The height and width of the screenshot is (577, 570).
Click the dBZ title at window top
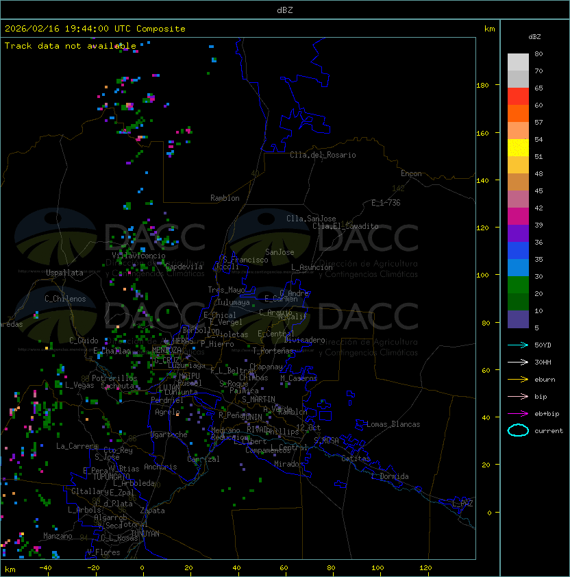(x=284, y=10)
